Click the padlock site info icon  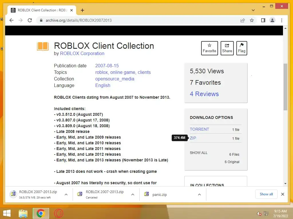41,20
